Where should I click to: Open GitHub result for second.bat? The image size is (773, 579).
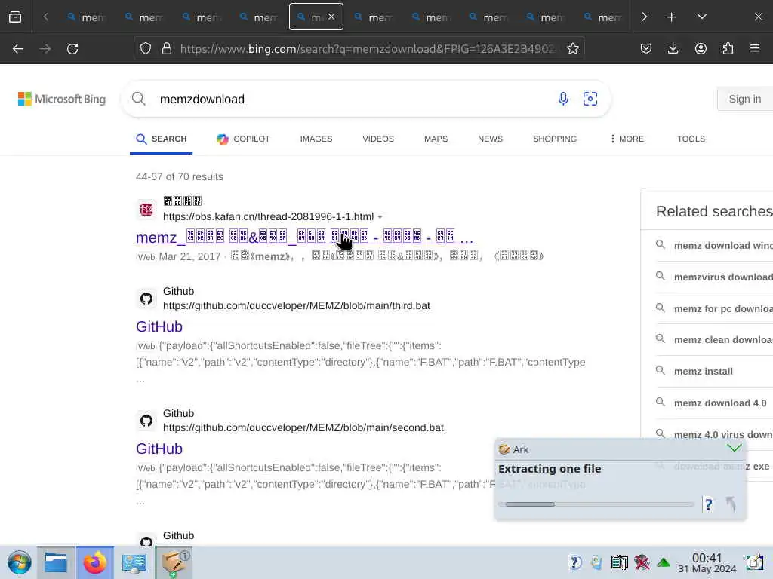(159, 449)
